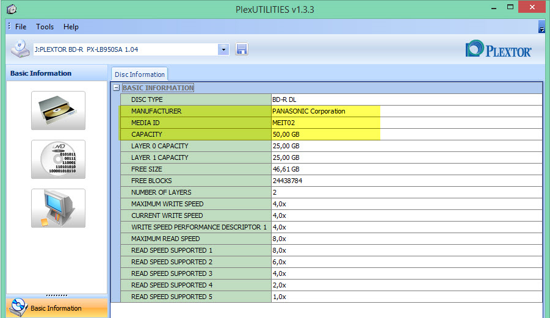Click the 50,00 GB capacity value

[286, 134]
